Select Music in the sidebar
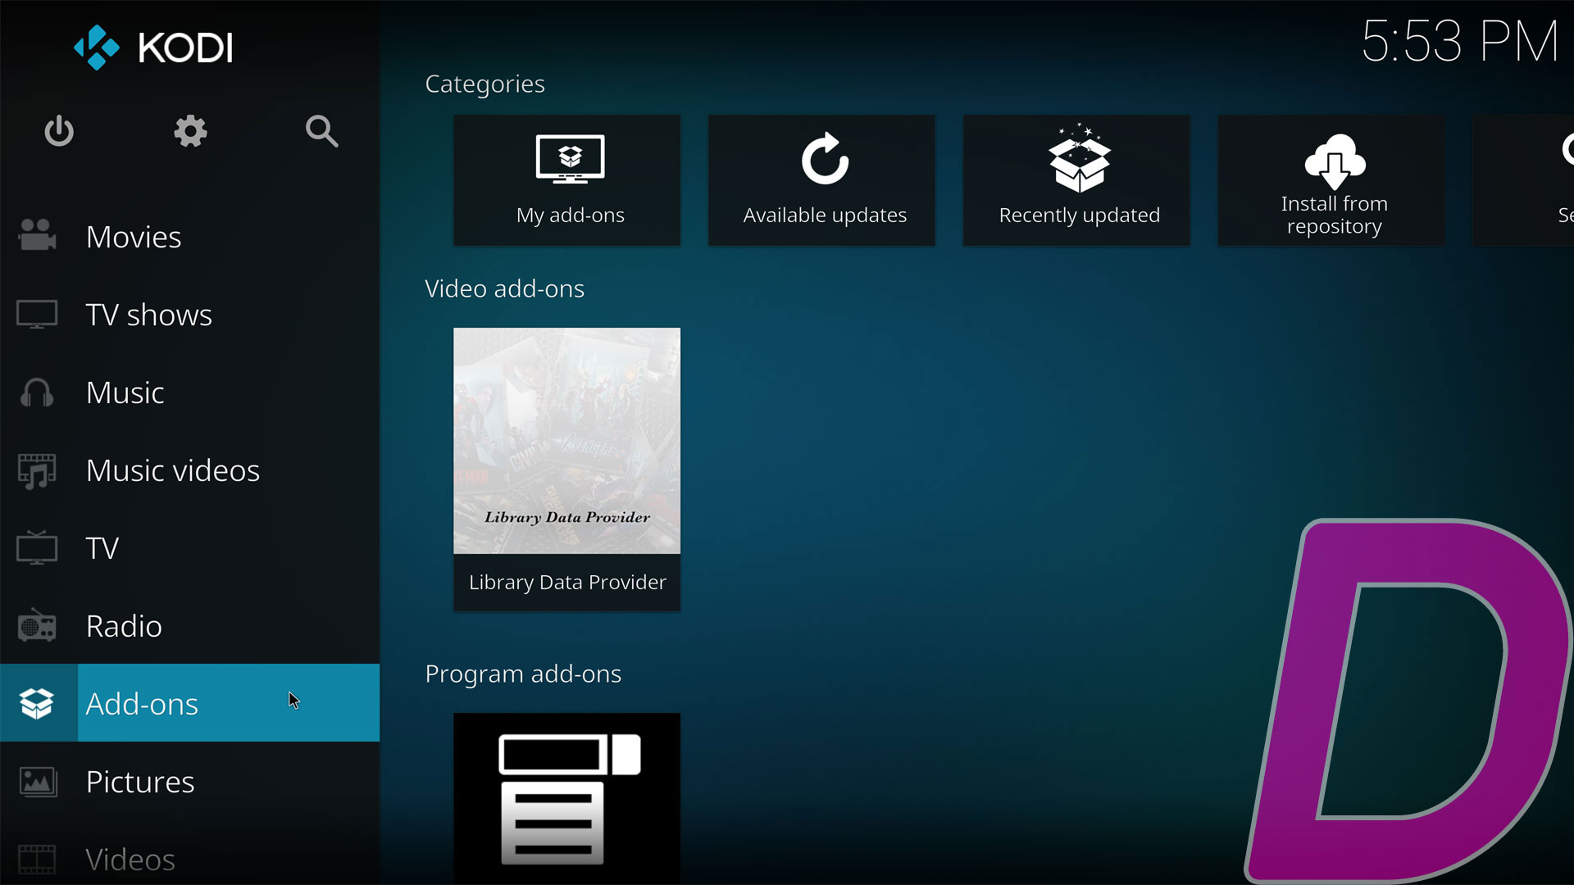The image size is (1574, 885). point(189,392)
